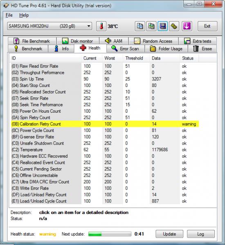Click the 38°C temperature readout
This screenshot has height=245, width=225.
coord(113,27)
